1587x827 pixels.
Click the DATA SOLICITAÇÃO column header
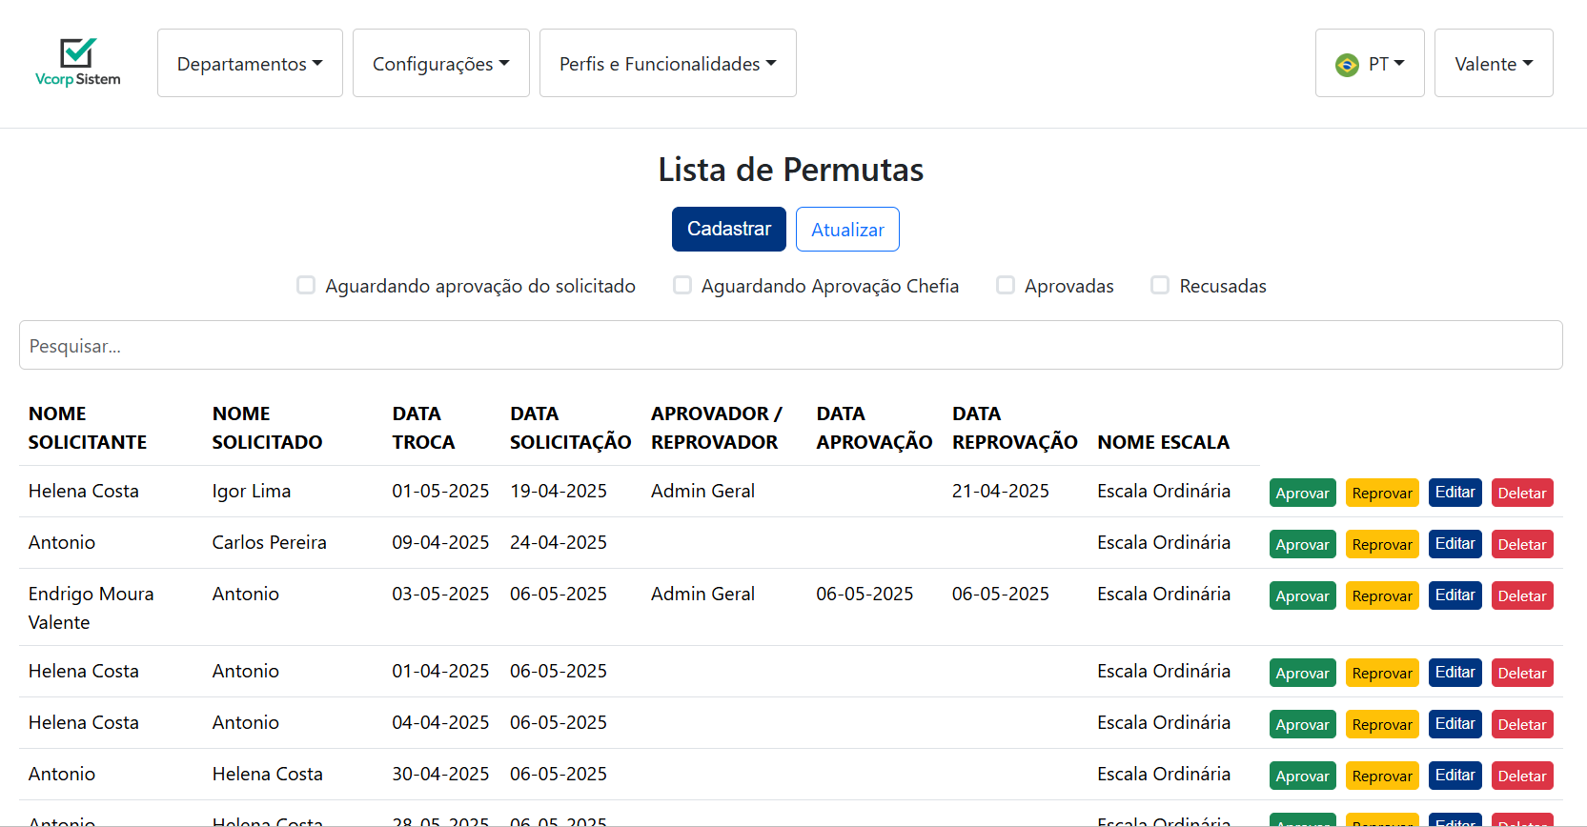coord(570,428)
